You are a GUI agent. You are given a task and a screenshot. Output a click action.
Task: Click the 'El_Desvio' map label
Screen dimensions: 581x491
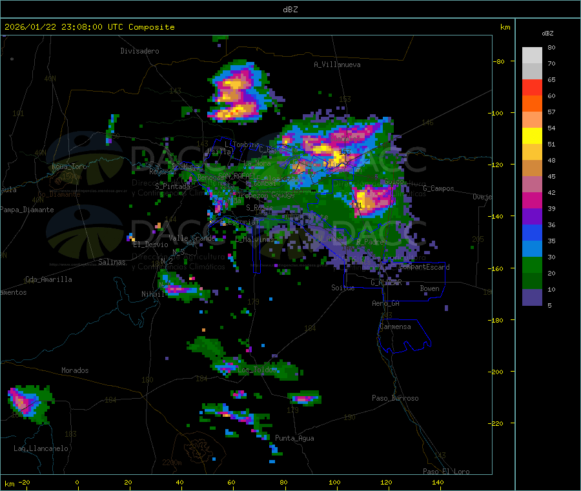(x=151, y=245)
